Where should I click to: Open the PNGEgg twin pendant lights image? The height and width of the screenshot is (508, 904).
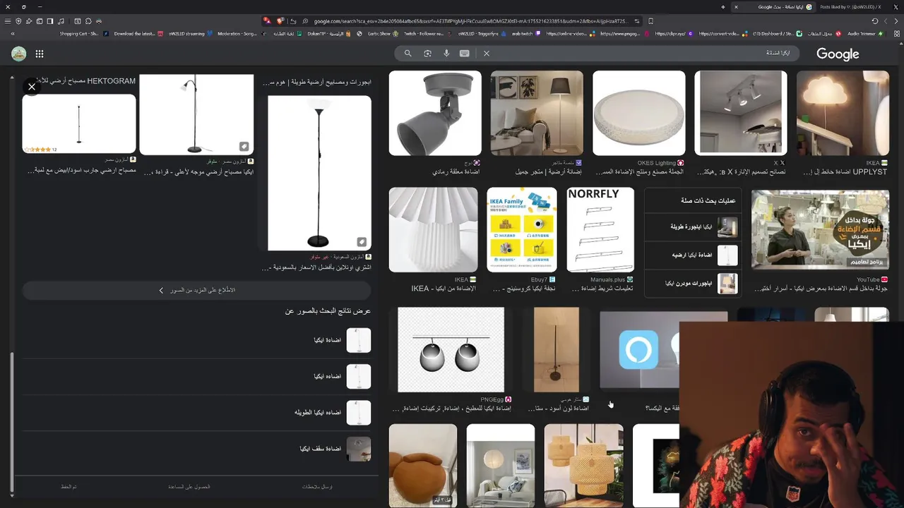click(x=451, y=349)
